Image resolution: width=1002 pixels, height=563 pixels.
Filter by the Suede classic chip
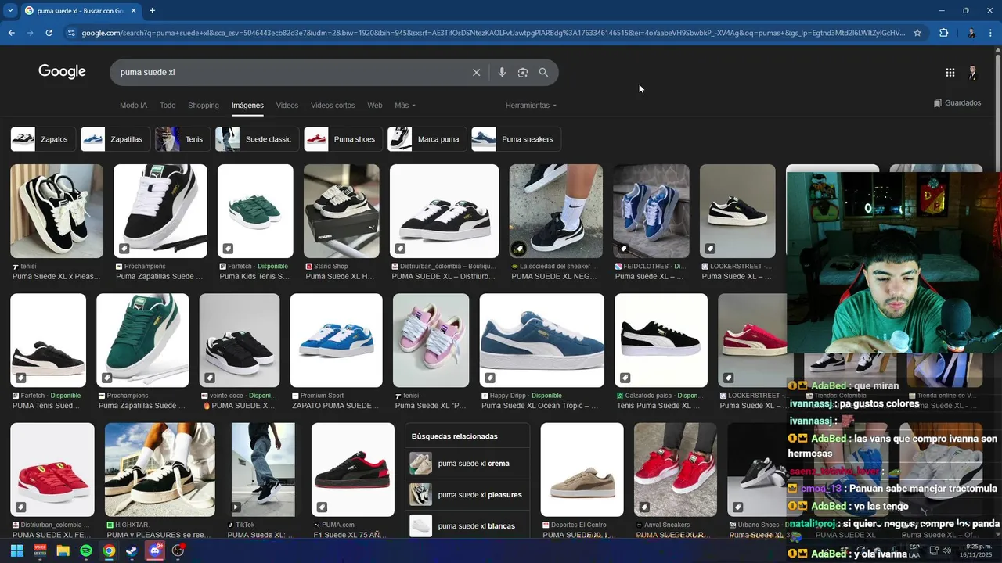coord(257,139)
